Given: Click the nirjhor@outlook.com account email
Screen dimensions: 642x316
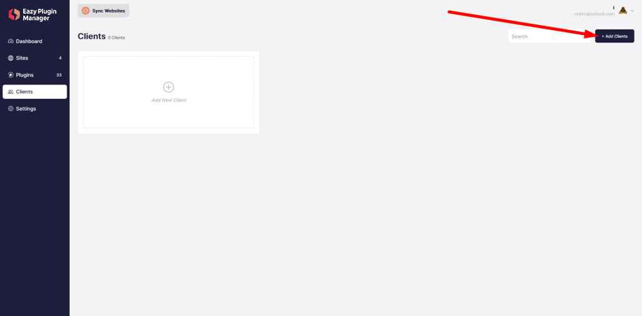Looking at the screenshot, I should [x=594, y=14].
